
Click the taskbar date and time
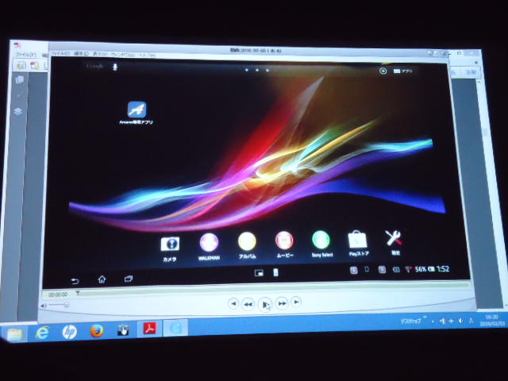click(x=493, y=321)
